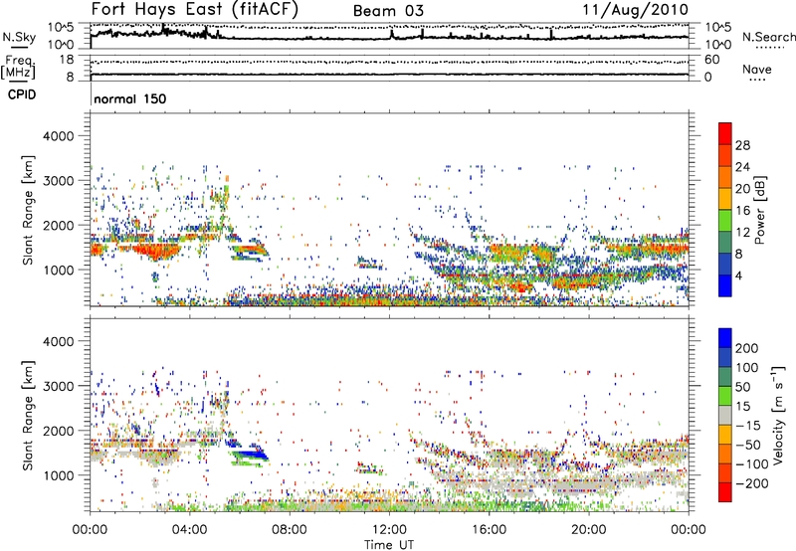This screenshot has height=551, width=796.
Task: Pick the blue bottom segment of Power colorbar
Action: coord(725,285)
